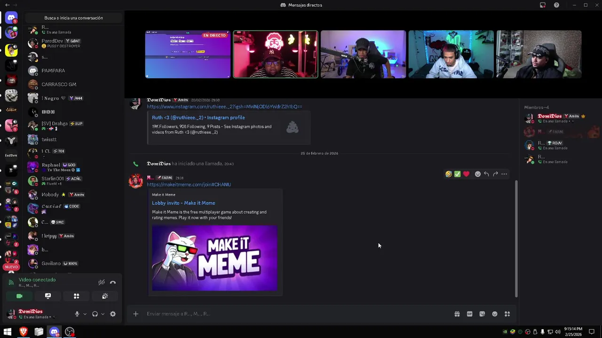This screenshot has height=338, width=602.
Task: Start screen sharing from voice panel
Action: click(48, 296)
